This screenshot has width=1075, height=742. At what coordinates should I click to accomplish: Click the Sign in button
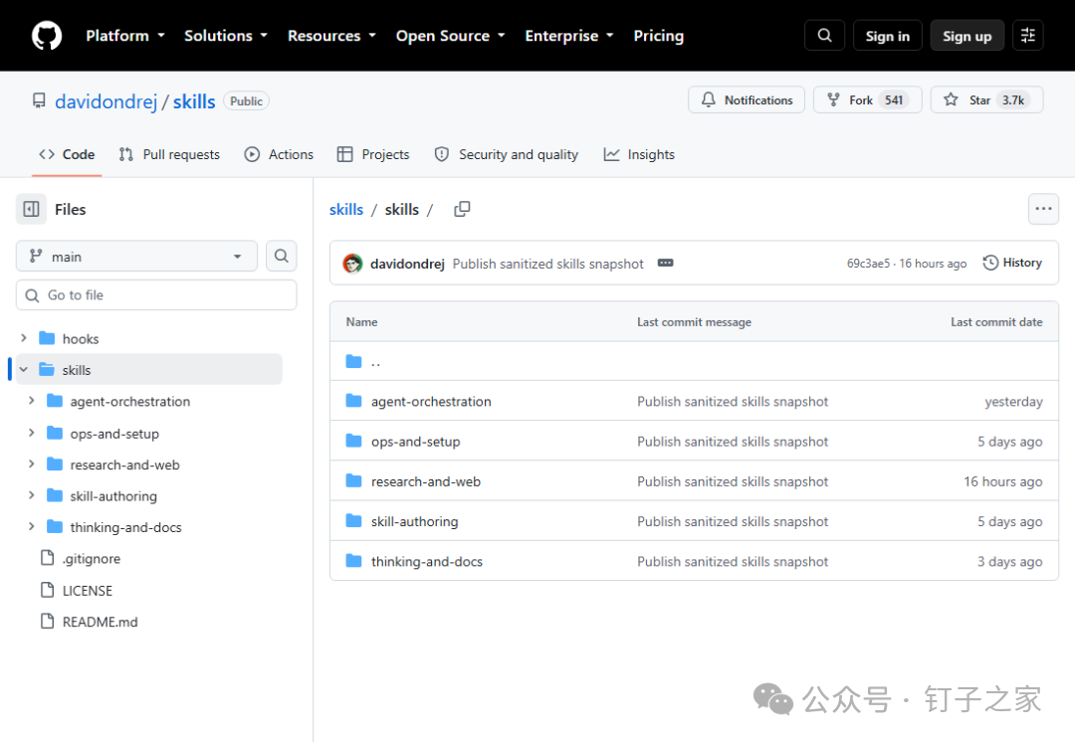(887, 36)
